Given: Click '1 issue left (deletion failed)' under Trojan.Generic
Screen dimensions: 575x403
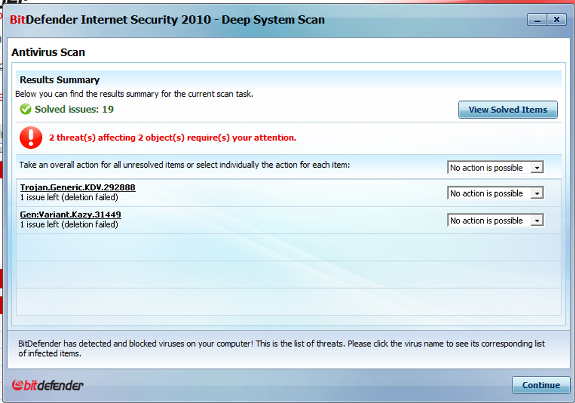Looking at the screenshot, I should 69,197.
